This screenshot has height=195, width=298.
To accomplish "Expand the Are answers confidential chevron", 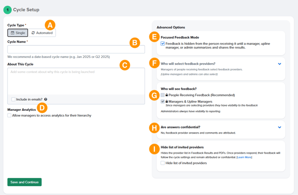I will (x=279, y=127).
